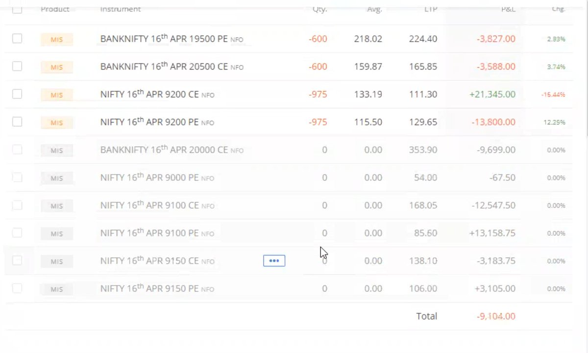Viewport: 588px width, 353px height.
Task: Click the MIS tag on BANKNIFTY 20000 CE row
Action: 57,151
